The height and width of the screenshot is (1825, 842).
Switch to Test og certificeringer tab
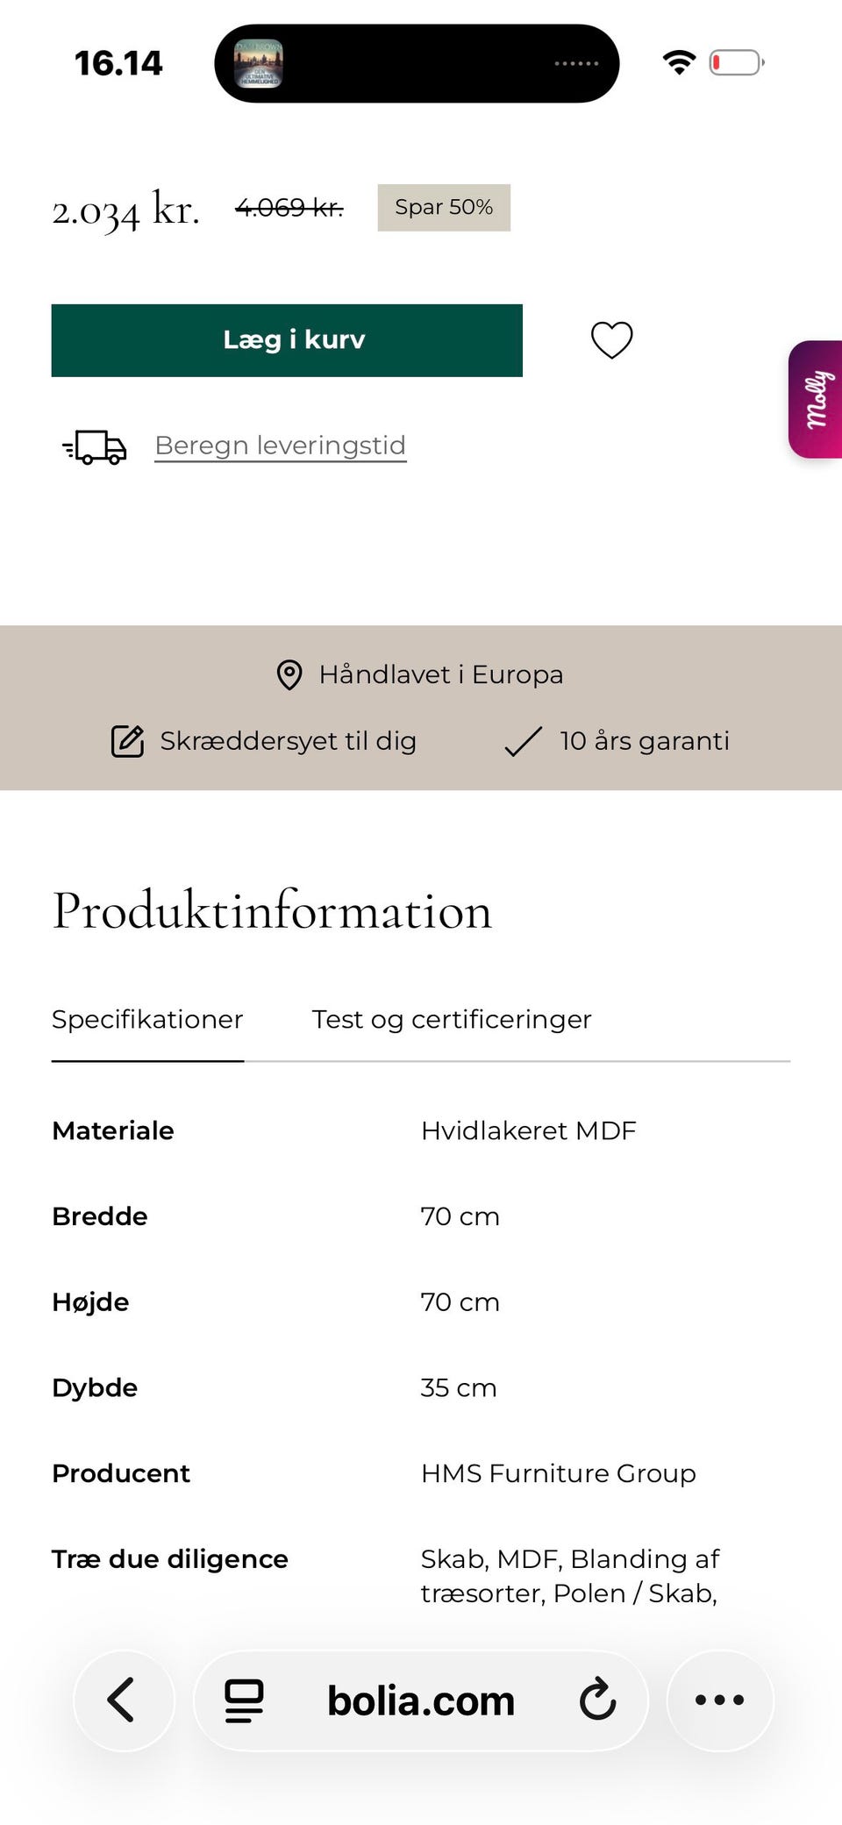452,1019
